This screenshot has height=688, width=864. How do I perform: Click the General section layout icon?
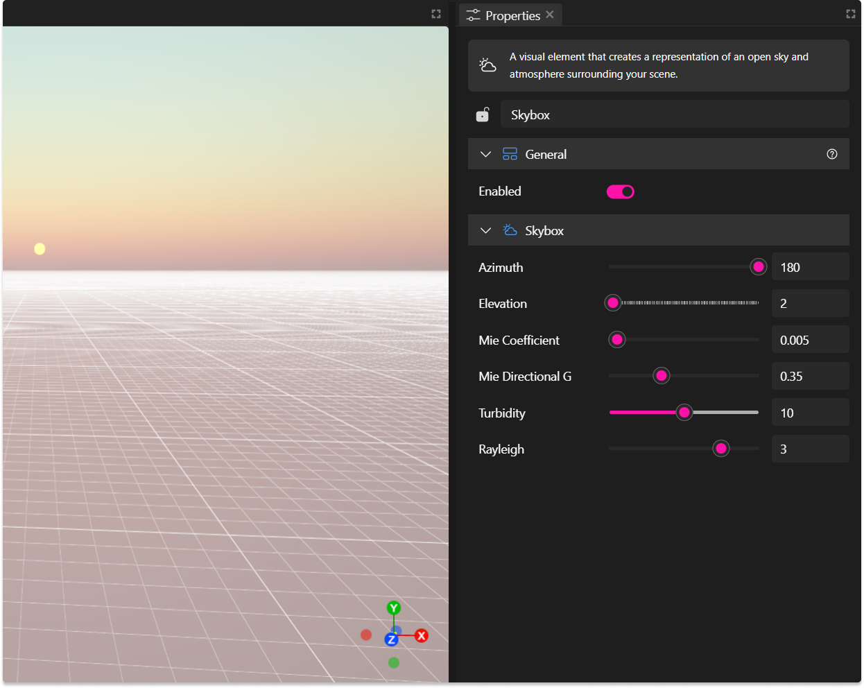tap(511, 153)
